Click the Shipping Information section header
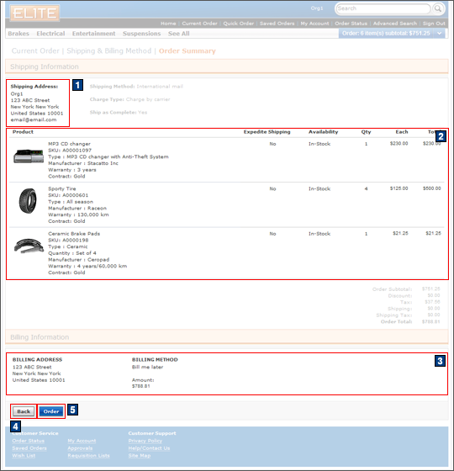 (x=227, y=66)
